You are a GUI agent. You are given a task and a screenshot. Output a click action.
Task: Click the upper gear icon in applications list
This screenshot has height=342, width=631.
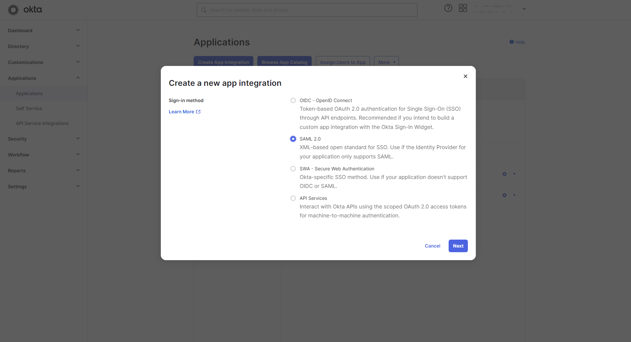[504, 174]
